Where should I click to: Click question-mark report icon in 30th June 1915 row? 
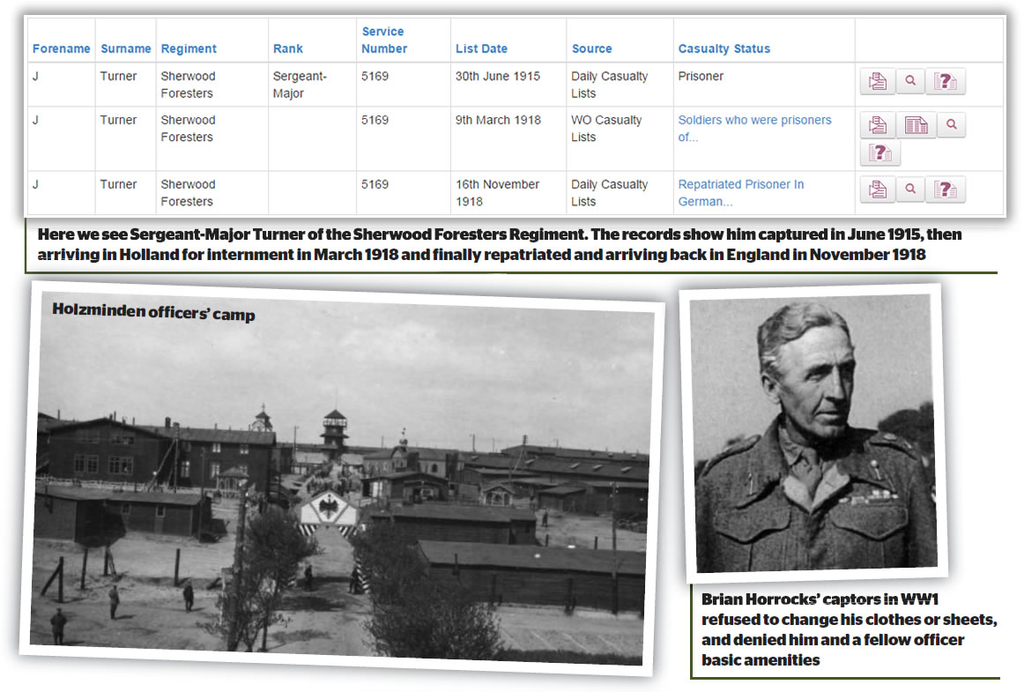pos(945,82)
